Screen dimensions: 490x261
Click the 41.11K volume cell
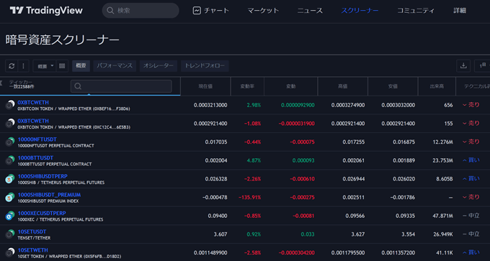coord(444,252)
